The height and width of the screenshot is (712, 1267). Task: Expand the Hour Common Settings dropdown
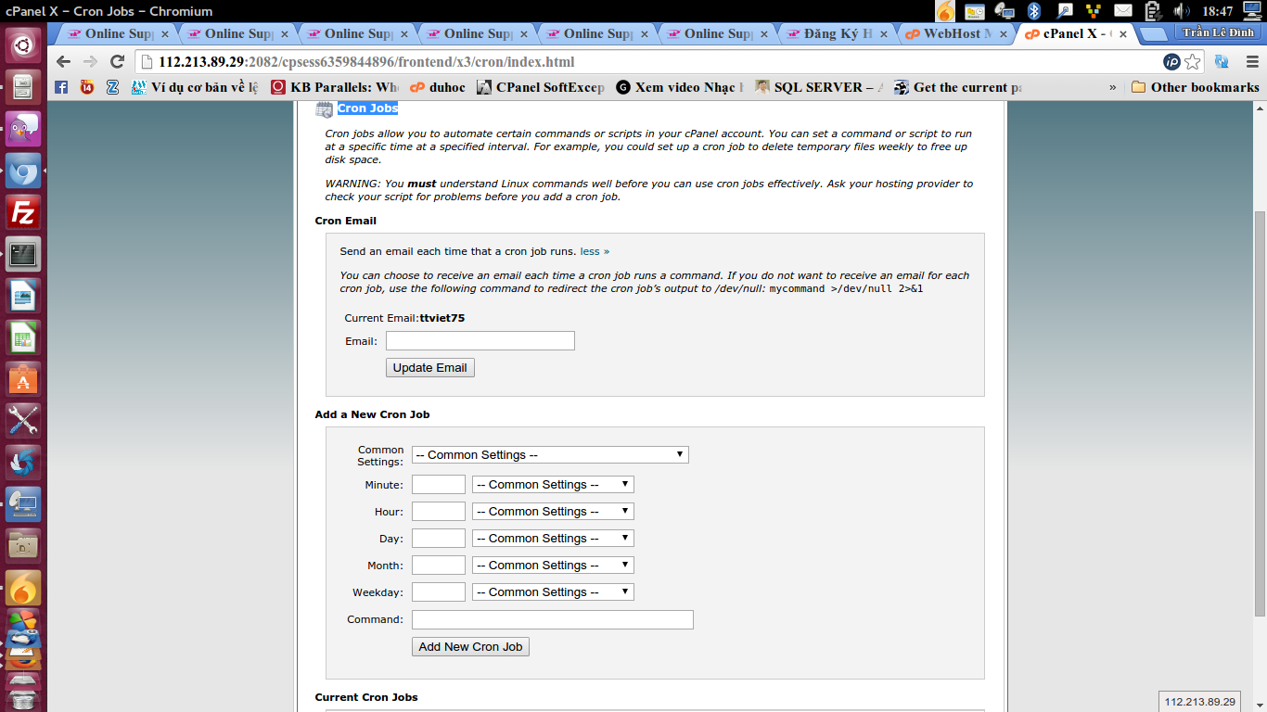(553, 512)
